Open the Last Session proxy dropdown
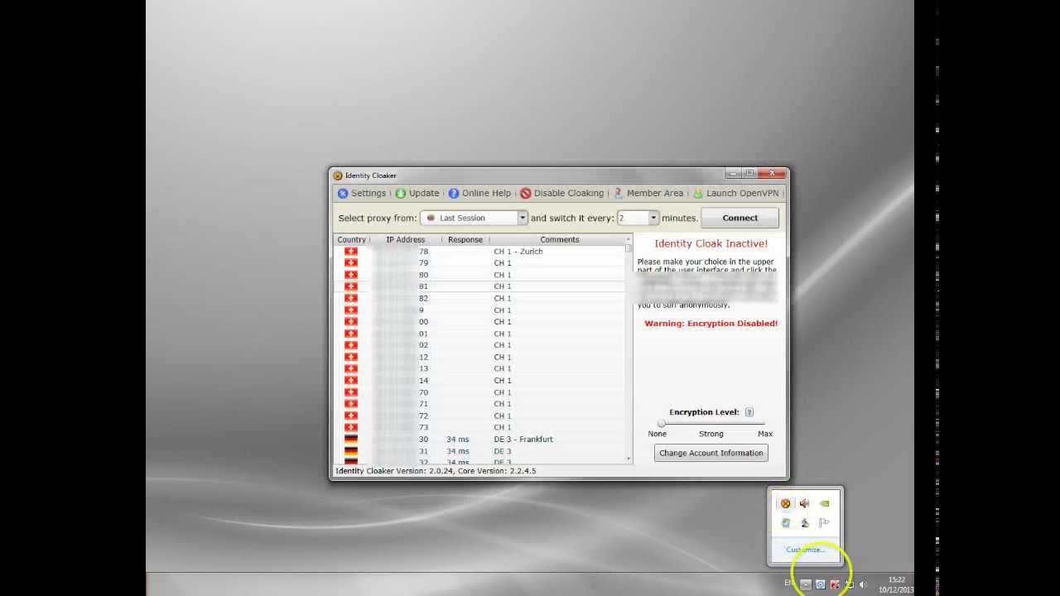The image size is (1060, 596). (x=474, y=218)
